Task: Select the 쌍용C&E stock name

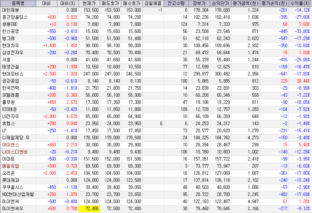Action: (x=10, y=24)
